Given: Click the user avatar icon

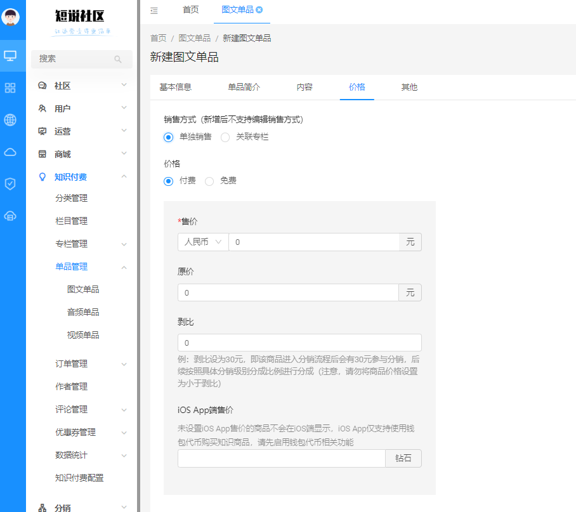Looking at the screenshot, I should pos(10,17).
